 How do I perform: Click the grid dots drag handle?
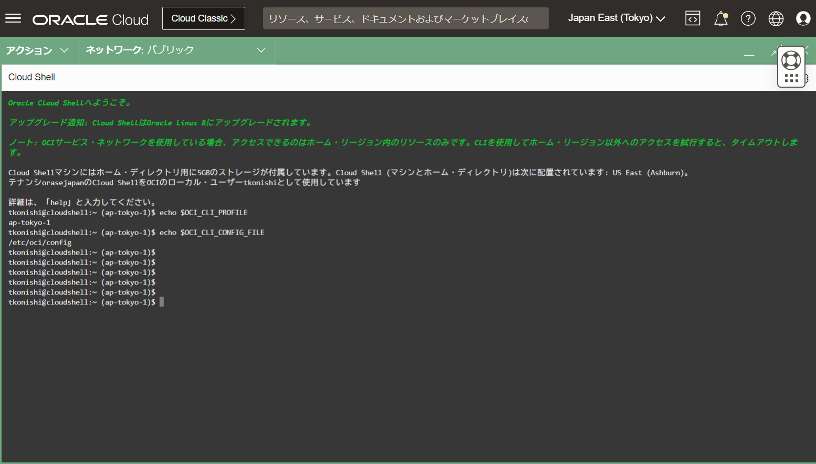pos(791,79)
